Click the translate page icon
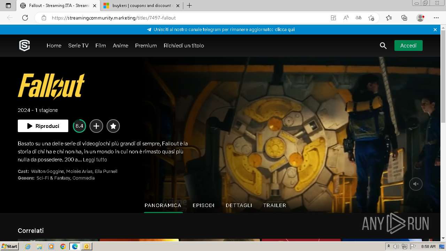446x251 pixels. click(x=359, y=18)
